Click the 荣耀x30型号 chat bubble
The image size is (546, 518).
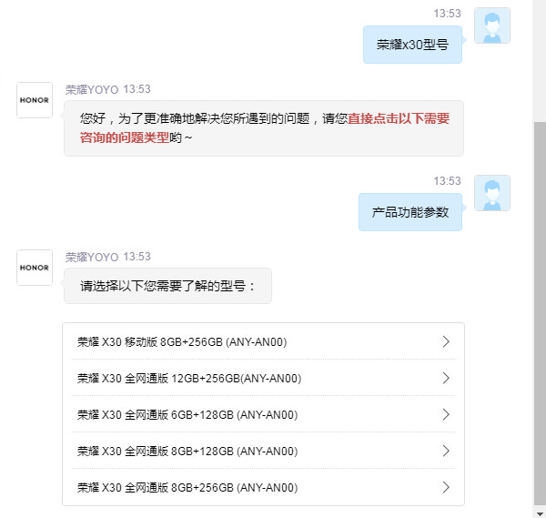412,45
